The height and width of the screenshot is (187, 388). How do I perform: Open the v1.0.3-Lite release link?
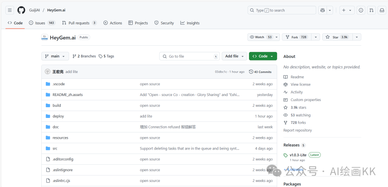tap(298, 155)
